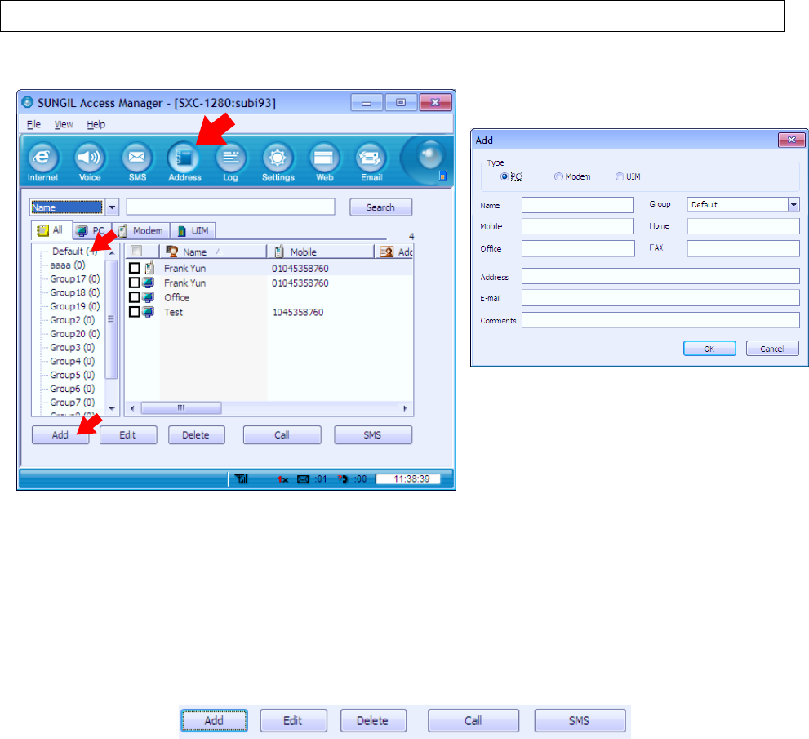Switch to the All tab

click(x=51, y=230)
